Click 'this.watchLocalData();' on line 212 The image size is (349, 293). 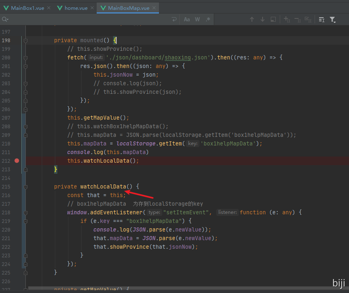coord(103,161)
